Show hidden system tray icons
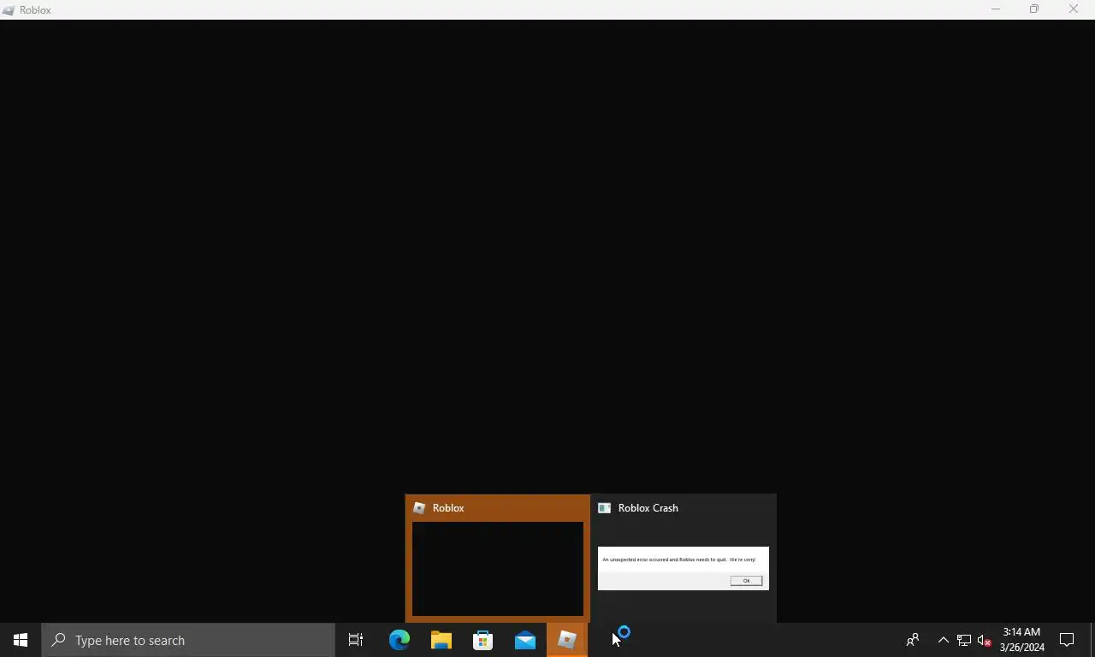Viewport: 1095px width, 657px height. [943, 640]
